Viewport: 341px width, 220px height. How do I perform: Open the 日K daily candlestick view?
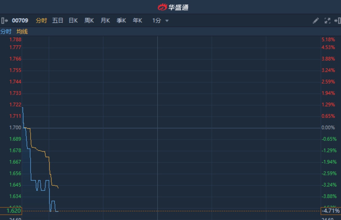click(73, 21)
